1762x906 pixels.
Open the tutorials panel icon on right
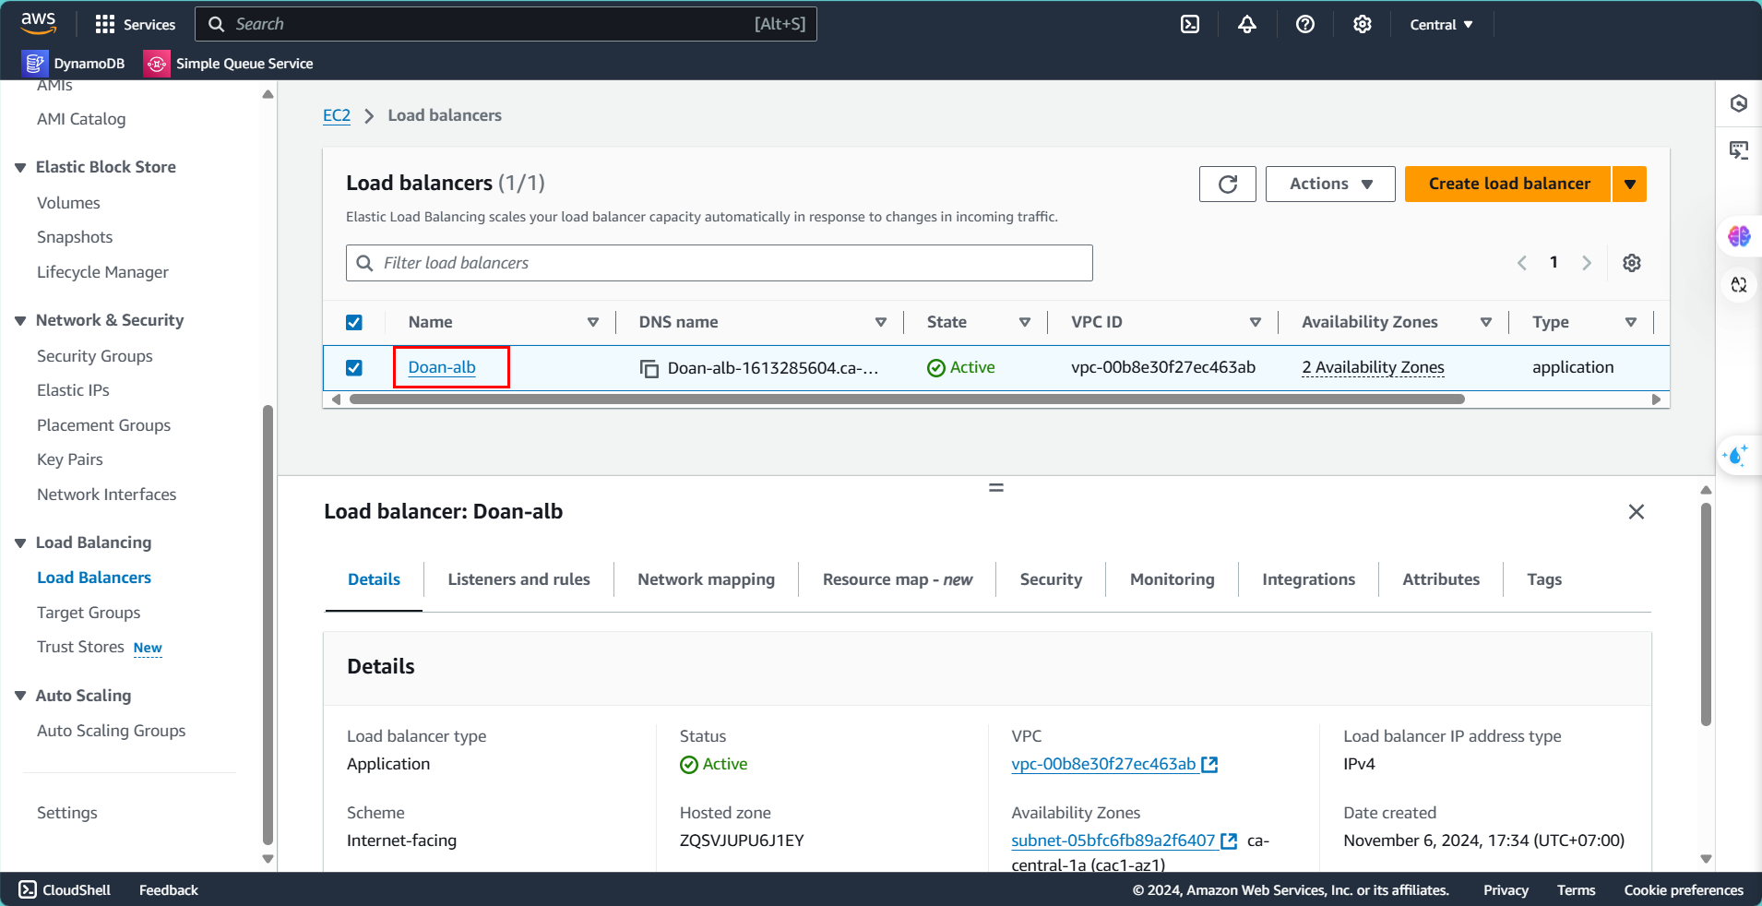tap(1739, 149)
